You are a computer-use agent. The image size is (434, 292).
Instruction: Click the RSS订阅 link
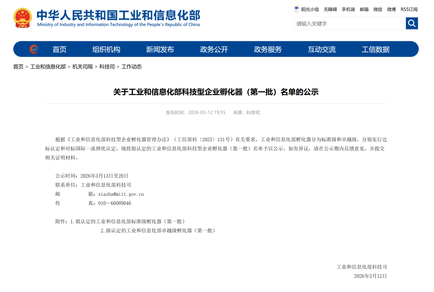[409, 10]
